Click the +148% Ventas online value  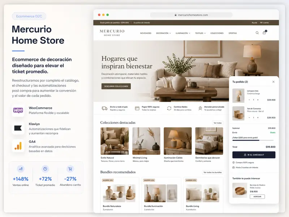(21, 179)
